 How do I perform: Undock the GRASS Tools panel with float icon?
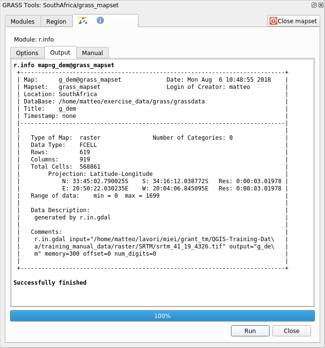(x=314, y=5)
